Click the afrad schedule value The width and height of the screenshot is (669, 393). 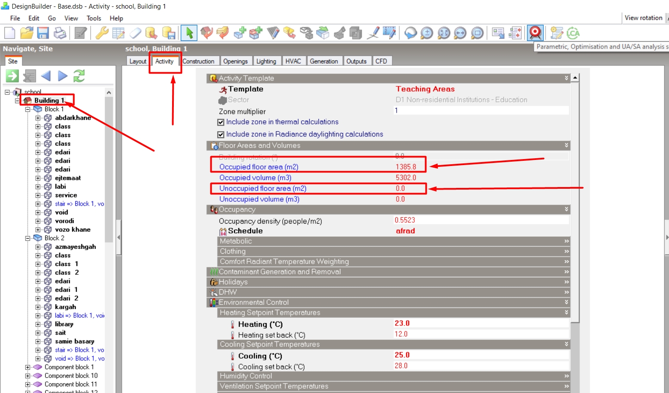(405, 231)
